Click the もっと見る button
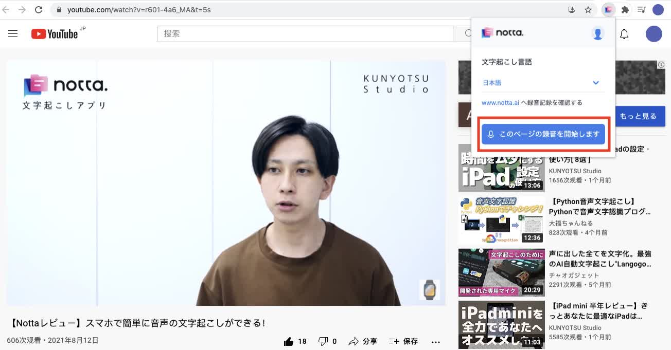The height and width of the screenshot is (350, 671). coord(638,117)
